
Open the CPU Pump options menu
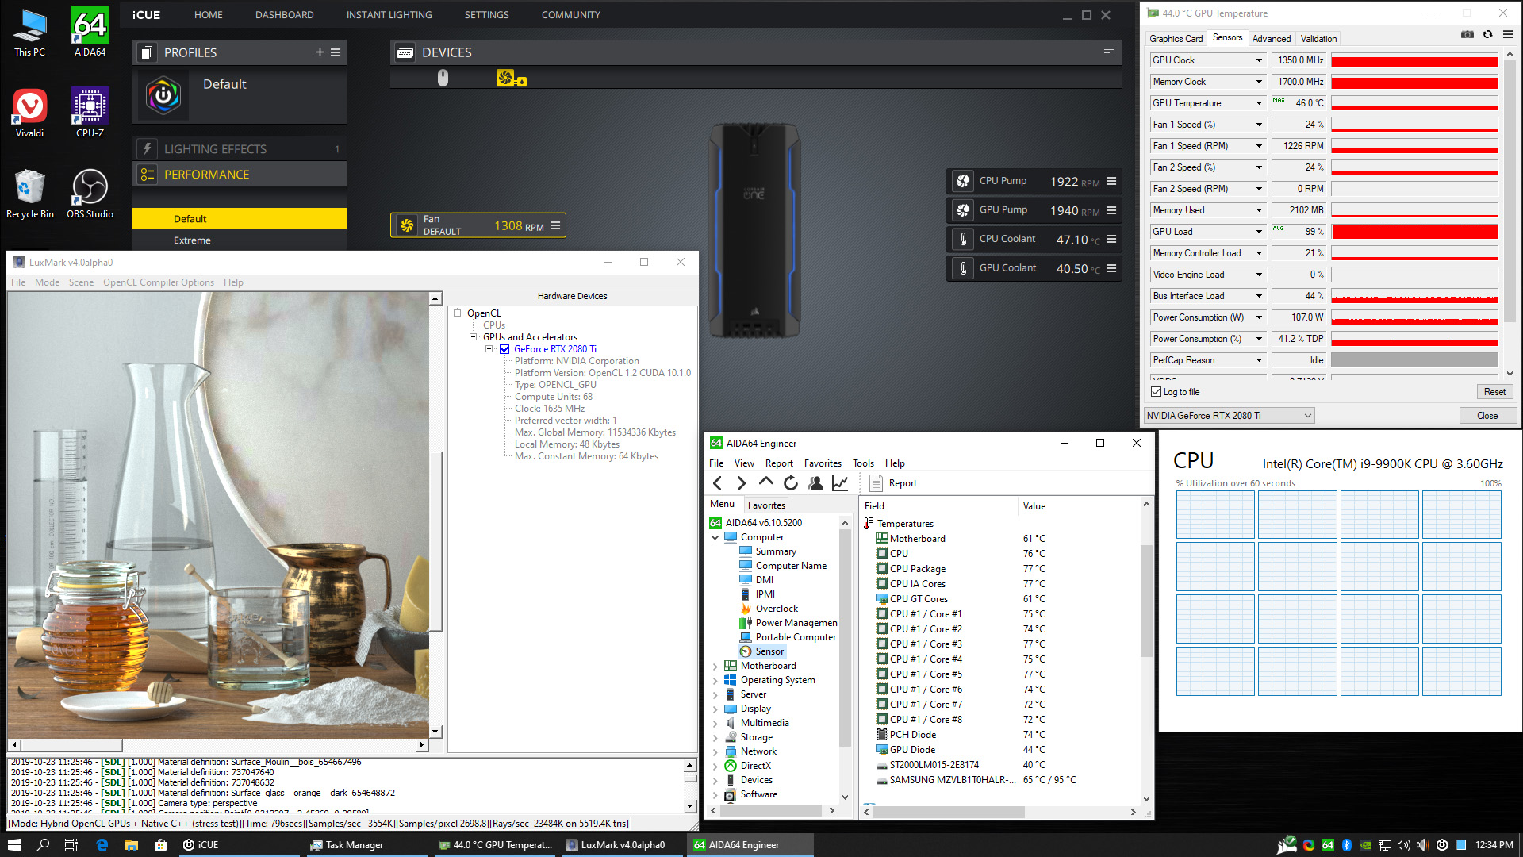coord(1111,181)
